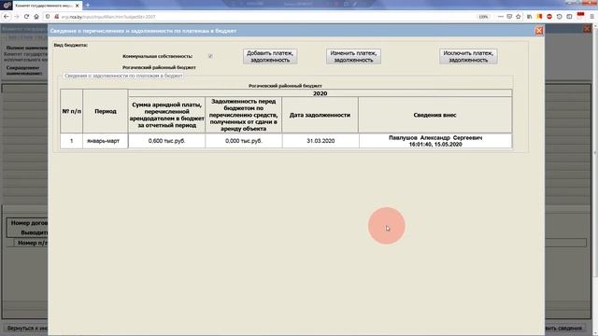
Task: Click the page vertical scrollbar
Action: 596,152
